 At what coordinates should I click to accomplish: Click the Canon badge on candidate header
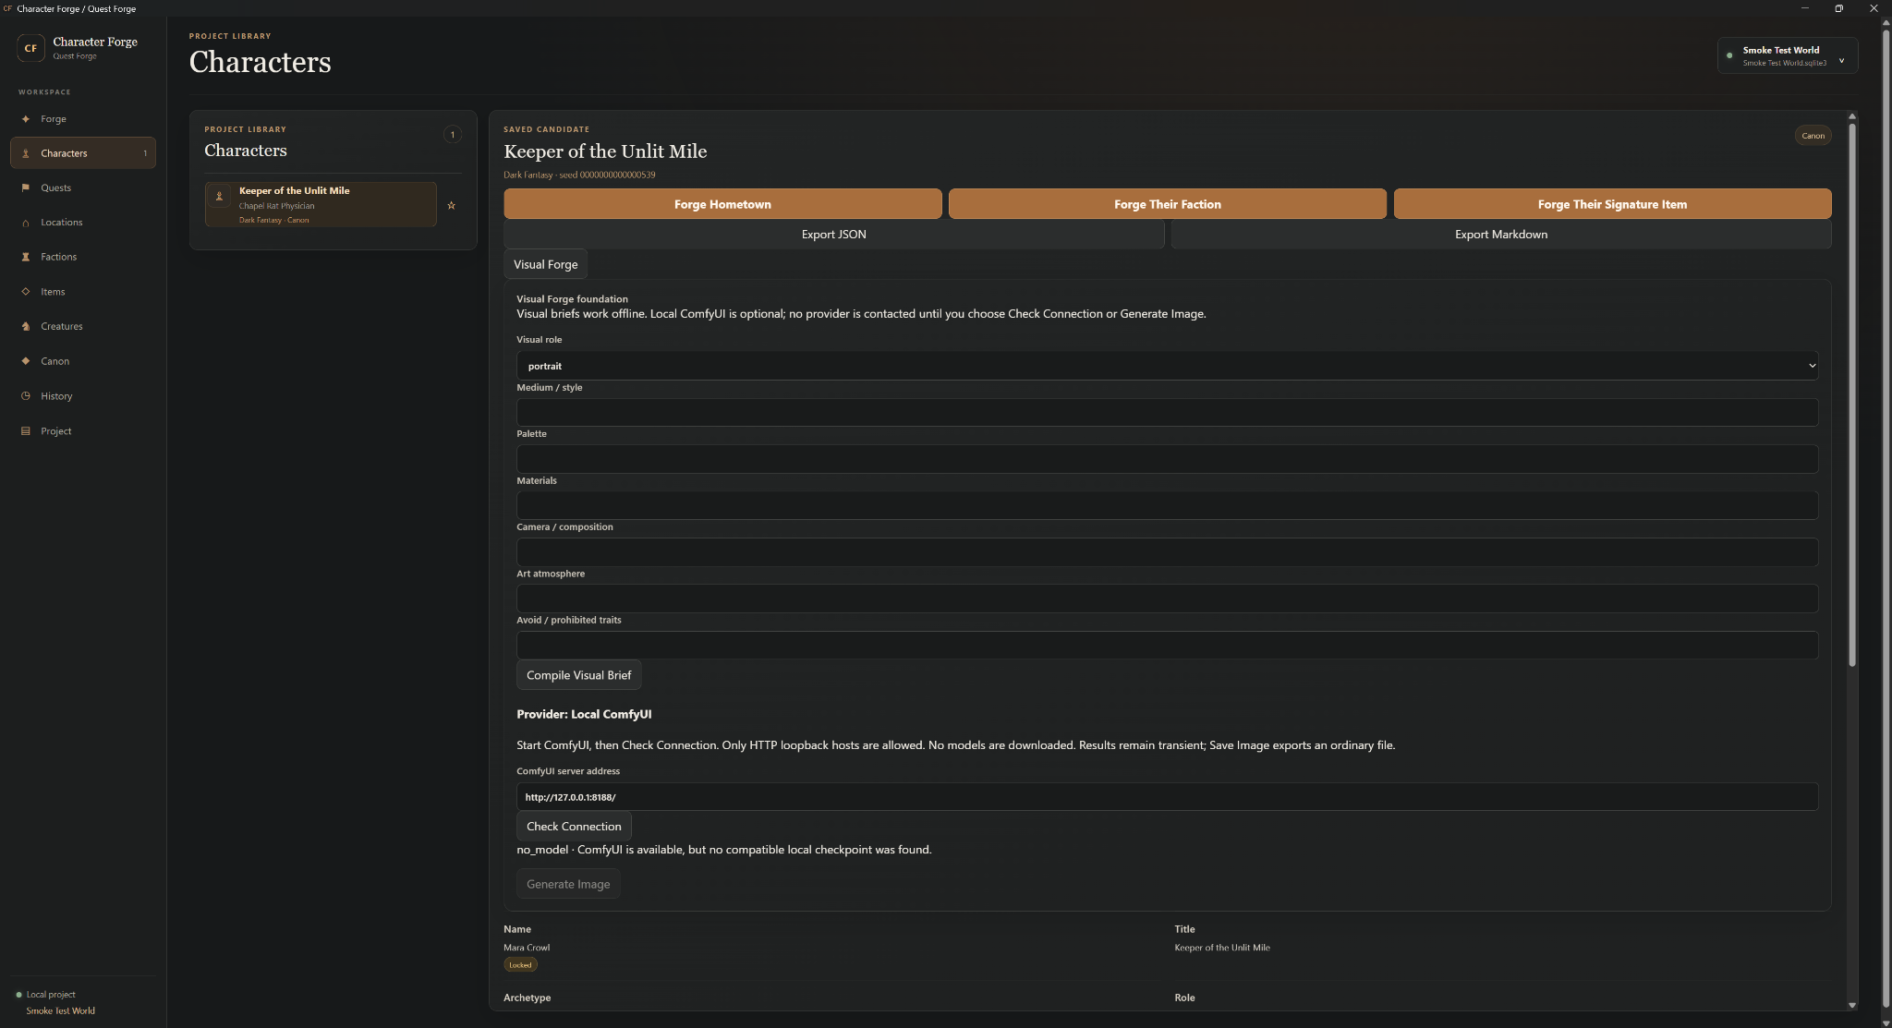1813,136
